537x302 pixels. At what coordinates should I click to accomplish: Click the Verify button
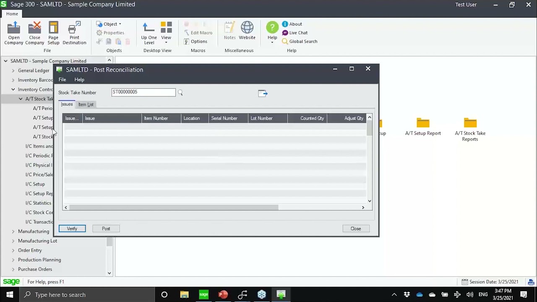72,229
